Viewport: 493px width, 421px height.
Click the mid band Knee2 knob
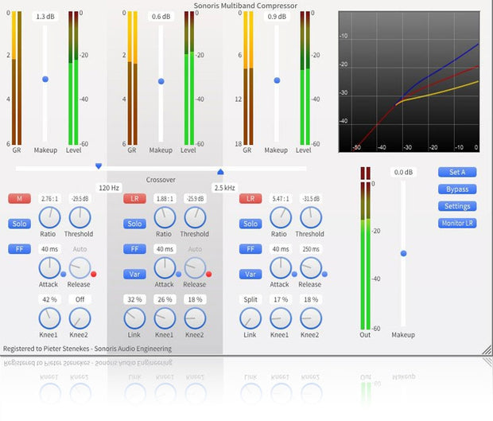tap(195, 318)
